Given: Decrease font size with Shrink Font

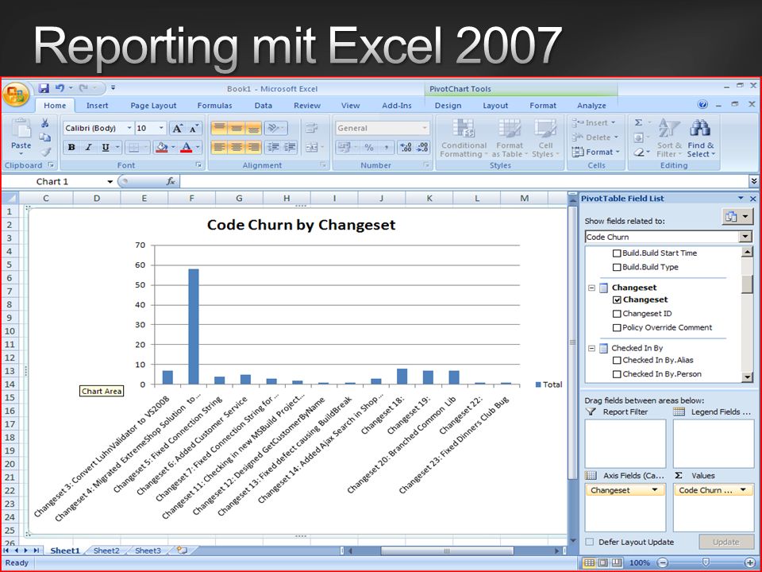Looking at the screenshot, I should (x=194, y=129).
